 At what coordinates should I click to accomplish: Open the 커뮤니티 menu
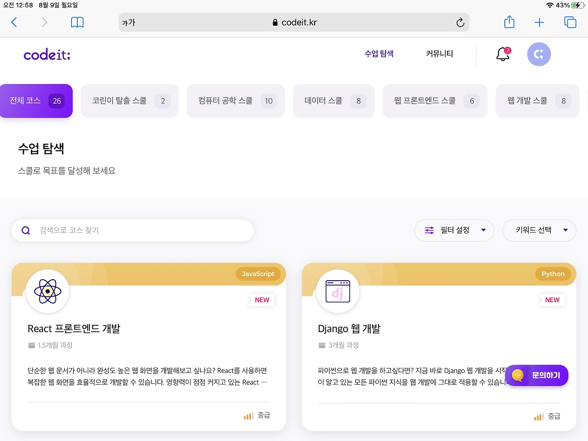(440, 54)
